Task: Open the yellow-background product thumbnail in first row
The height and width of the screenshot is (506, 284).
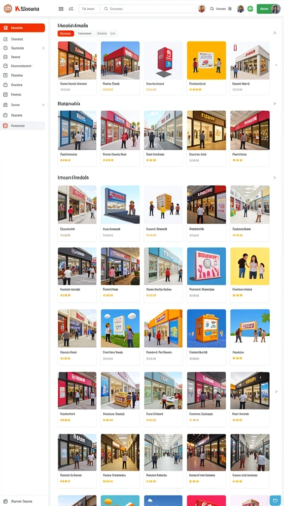Action: (x=207, y=60)
